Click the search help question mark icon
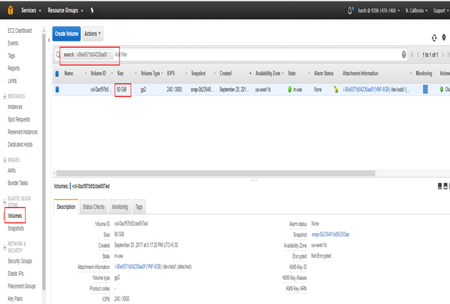 404,54
